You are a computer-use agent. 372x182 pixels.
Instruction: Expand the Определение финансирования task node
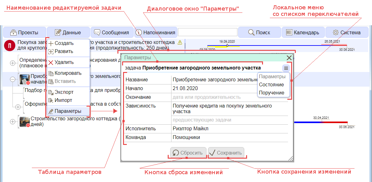[x=12, y=63]
